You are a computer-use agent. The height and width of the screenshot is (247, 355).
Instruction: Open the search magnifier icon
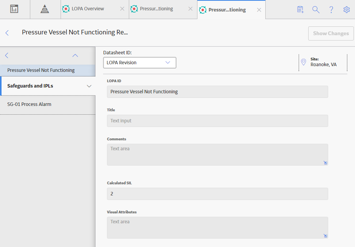[316, 10]
